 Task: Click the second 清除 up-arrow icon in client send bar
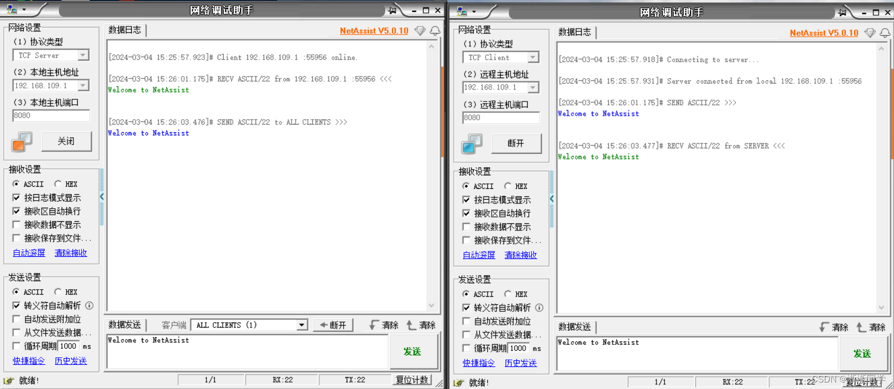pyautogui.click(x=861, y=327)
